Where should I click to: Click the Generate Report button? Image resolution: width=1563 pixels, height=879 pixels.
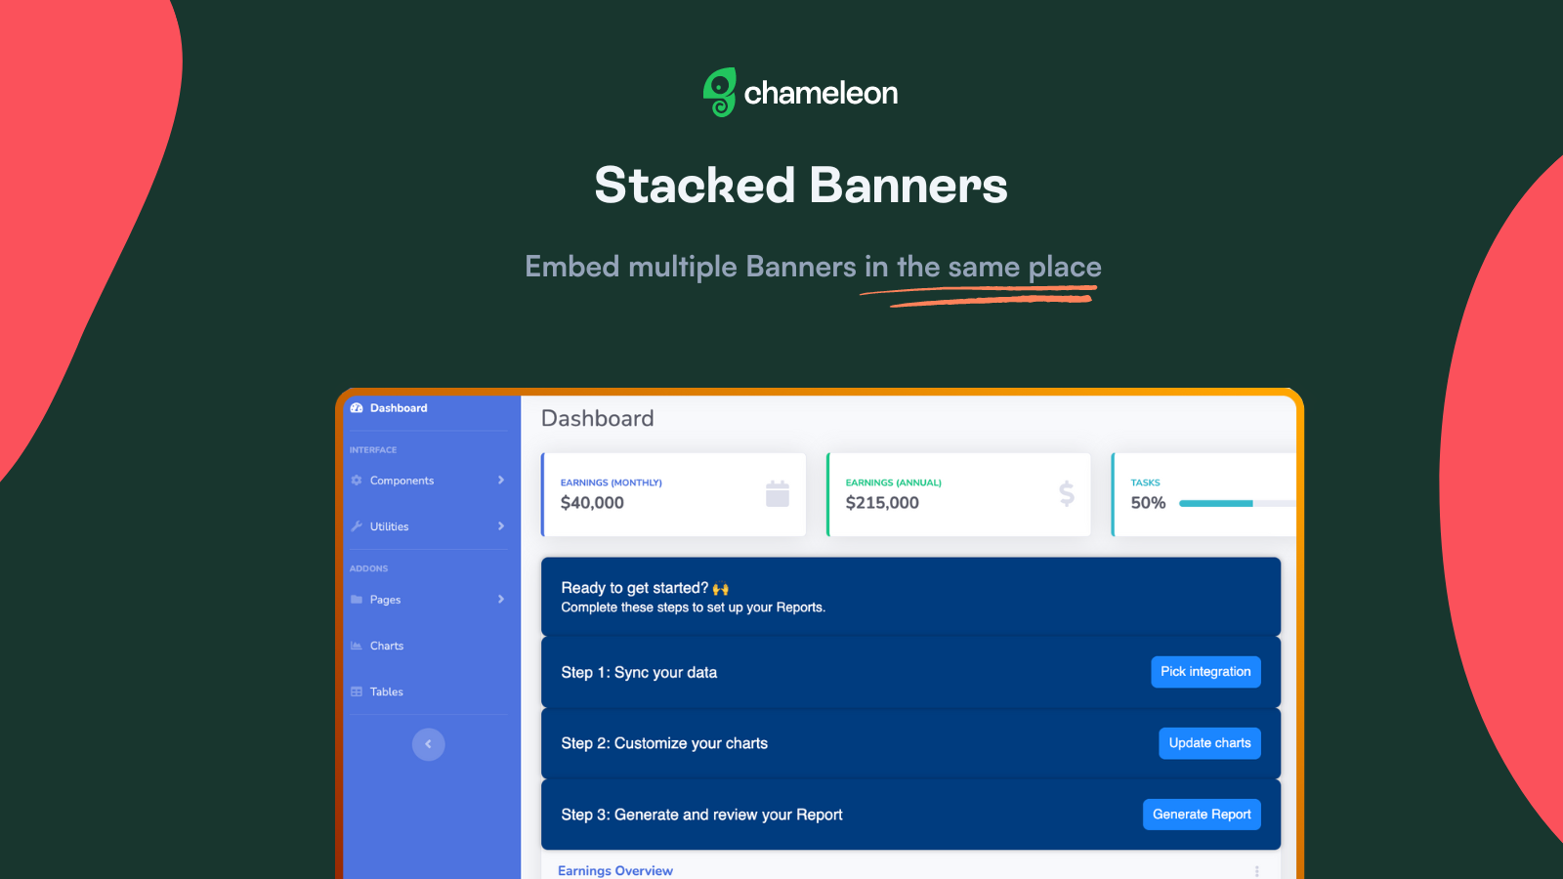click(1202, 815)
